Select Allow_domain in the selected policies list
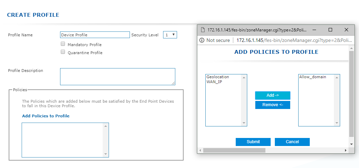 (x=313, y=77)
